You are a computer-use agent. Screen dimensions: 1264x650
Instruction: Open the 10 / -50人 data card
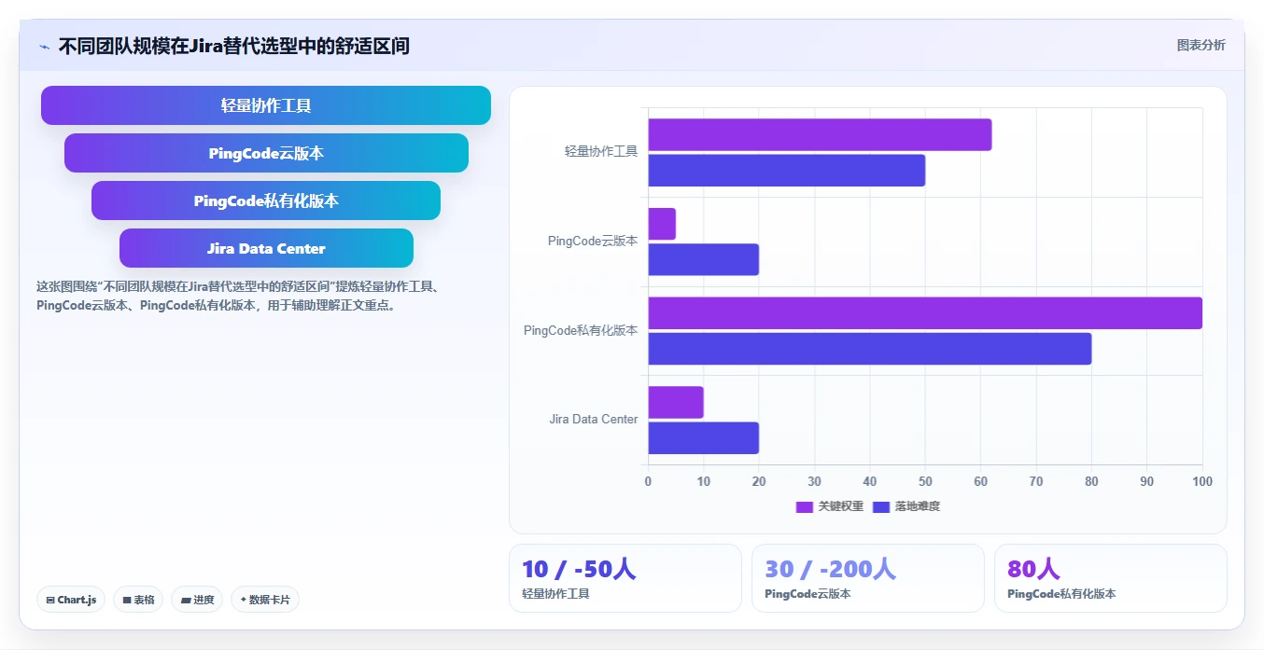point(625,578)
